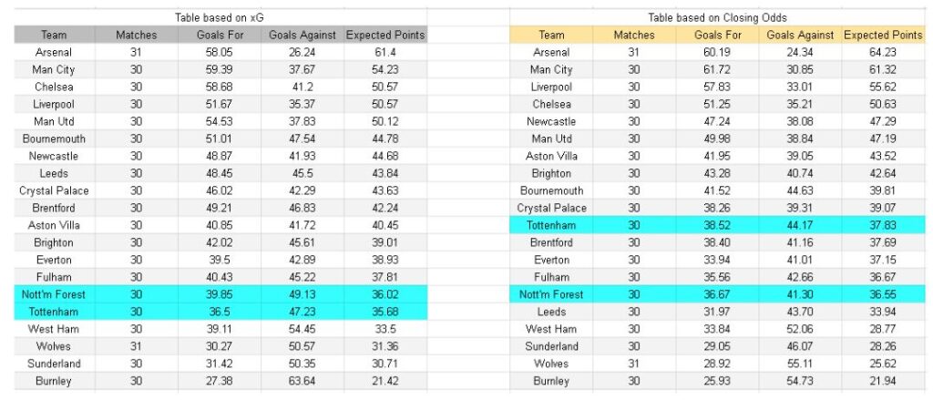
Task: Select Expected Points header in Closing Odds table
Action: click(x=882, y=35)
